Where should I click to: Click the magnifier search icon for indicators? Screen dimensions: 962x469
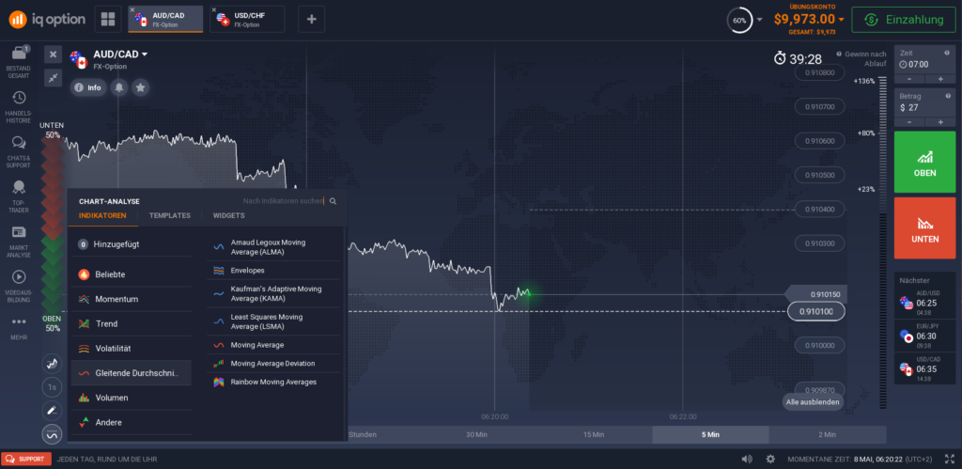point(334,201)
